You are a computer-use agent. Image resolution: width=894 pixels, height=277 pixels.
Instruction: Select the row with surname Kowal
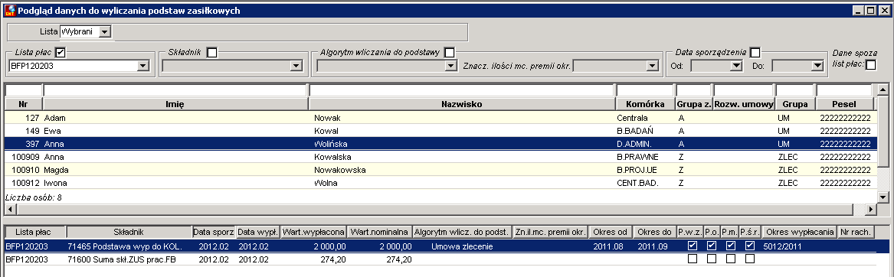point(440,131)
